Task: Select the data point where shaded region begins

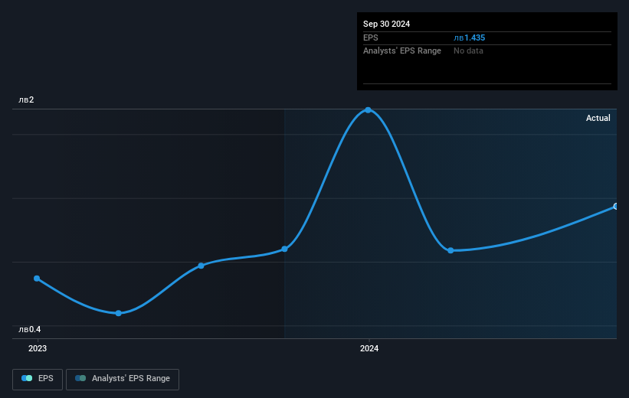Action: point(284,249)
